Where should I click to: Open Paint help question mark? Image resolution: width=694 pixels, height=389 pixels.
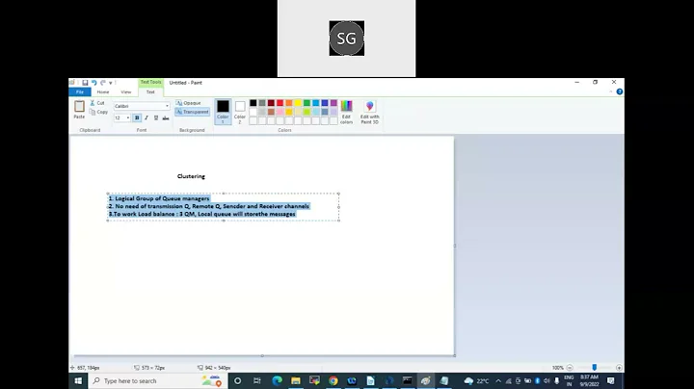[x=620, y=91]
